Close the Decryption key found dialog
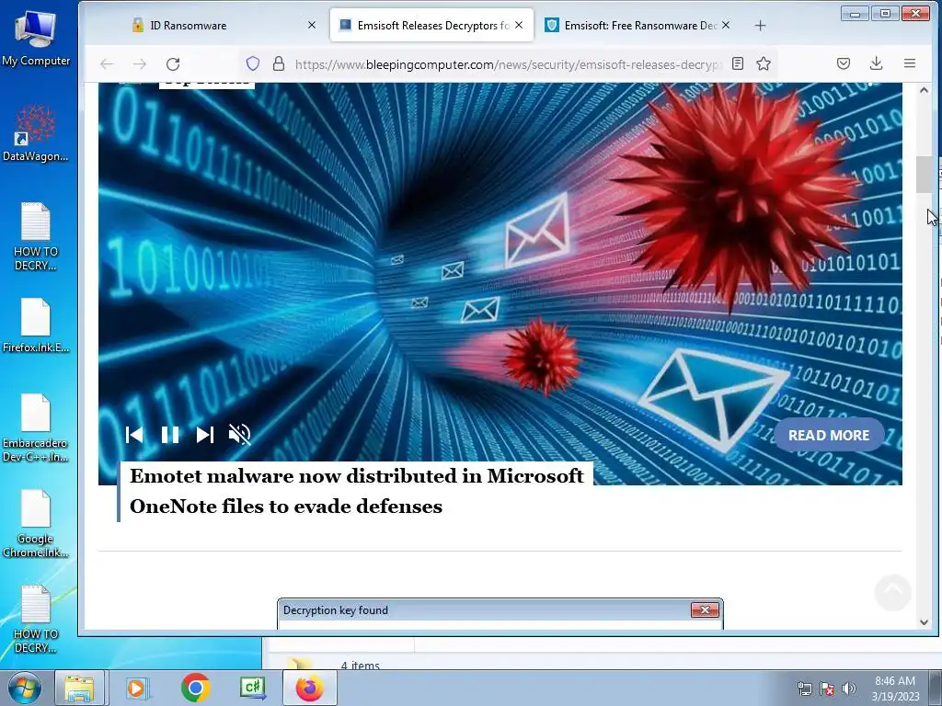Screen dimensions: 942x706 tap(705, 610)
